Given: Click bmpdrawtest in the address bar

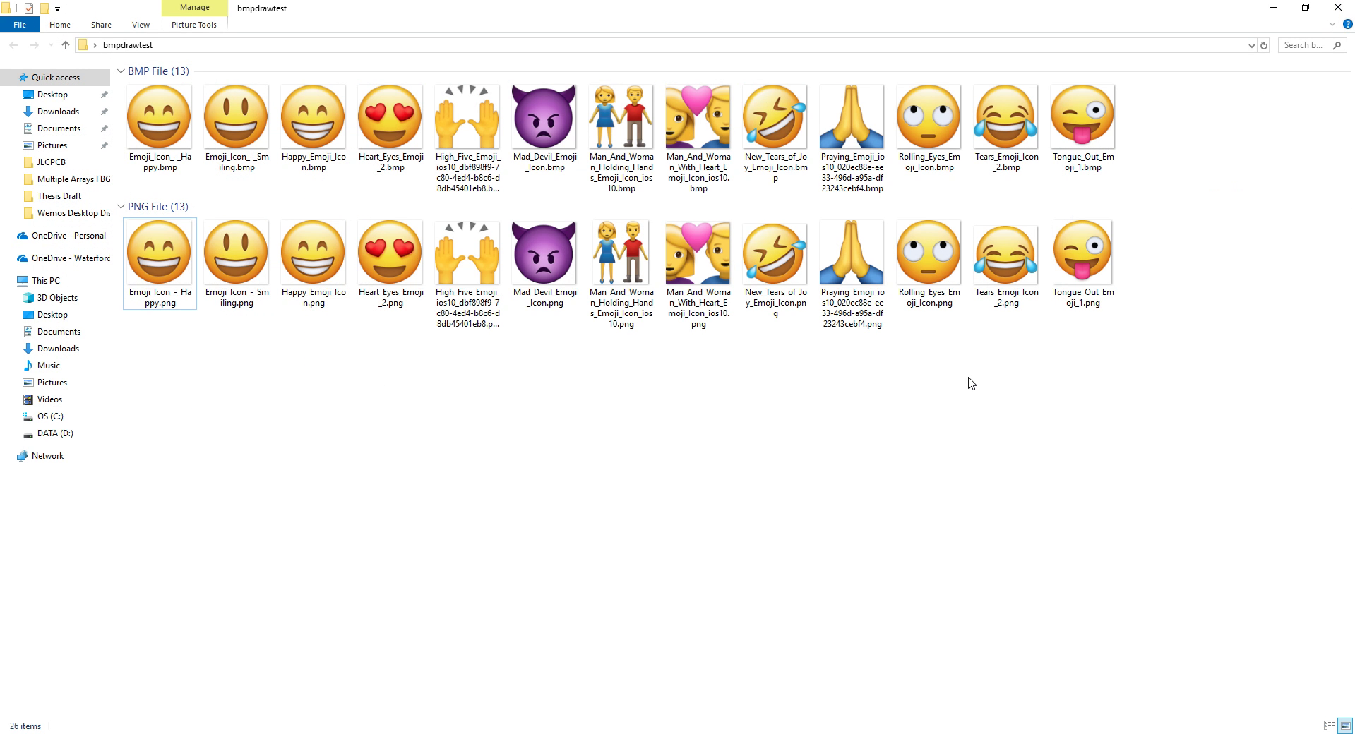Looking at the screenshot, I should tap(128, 45).
